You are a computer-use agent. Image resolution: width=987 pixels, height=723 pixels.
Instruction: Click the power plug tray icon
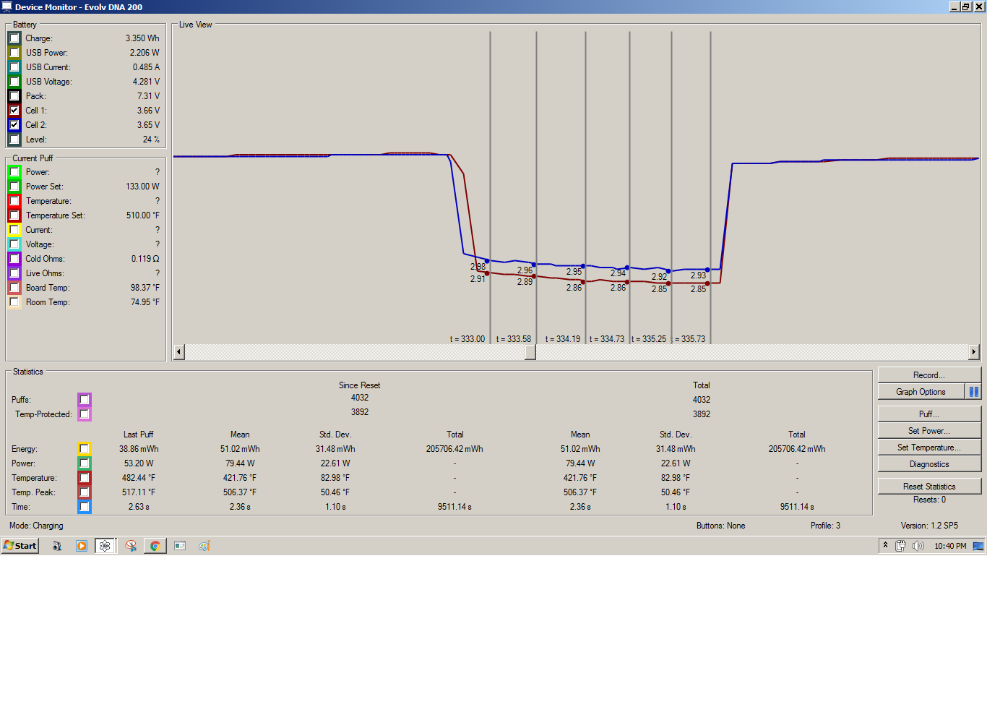(x=901, y=546)
